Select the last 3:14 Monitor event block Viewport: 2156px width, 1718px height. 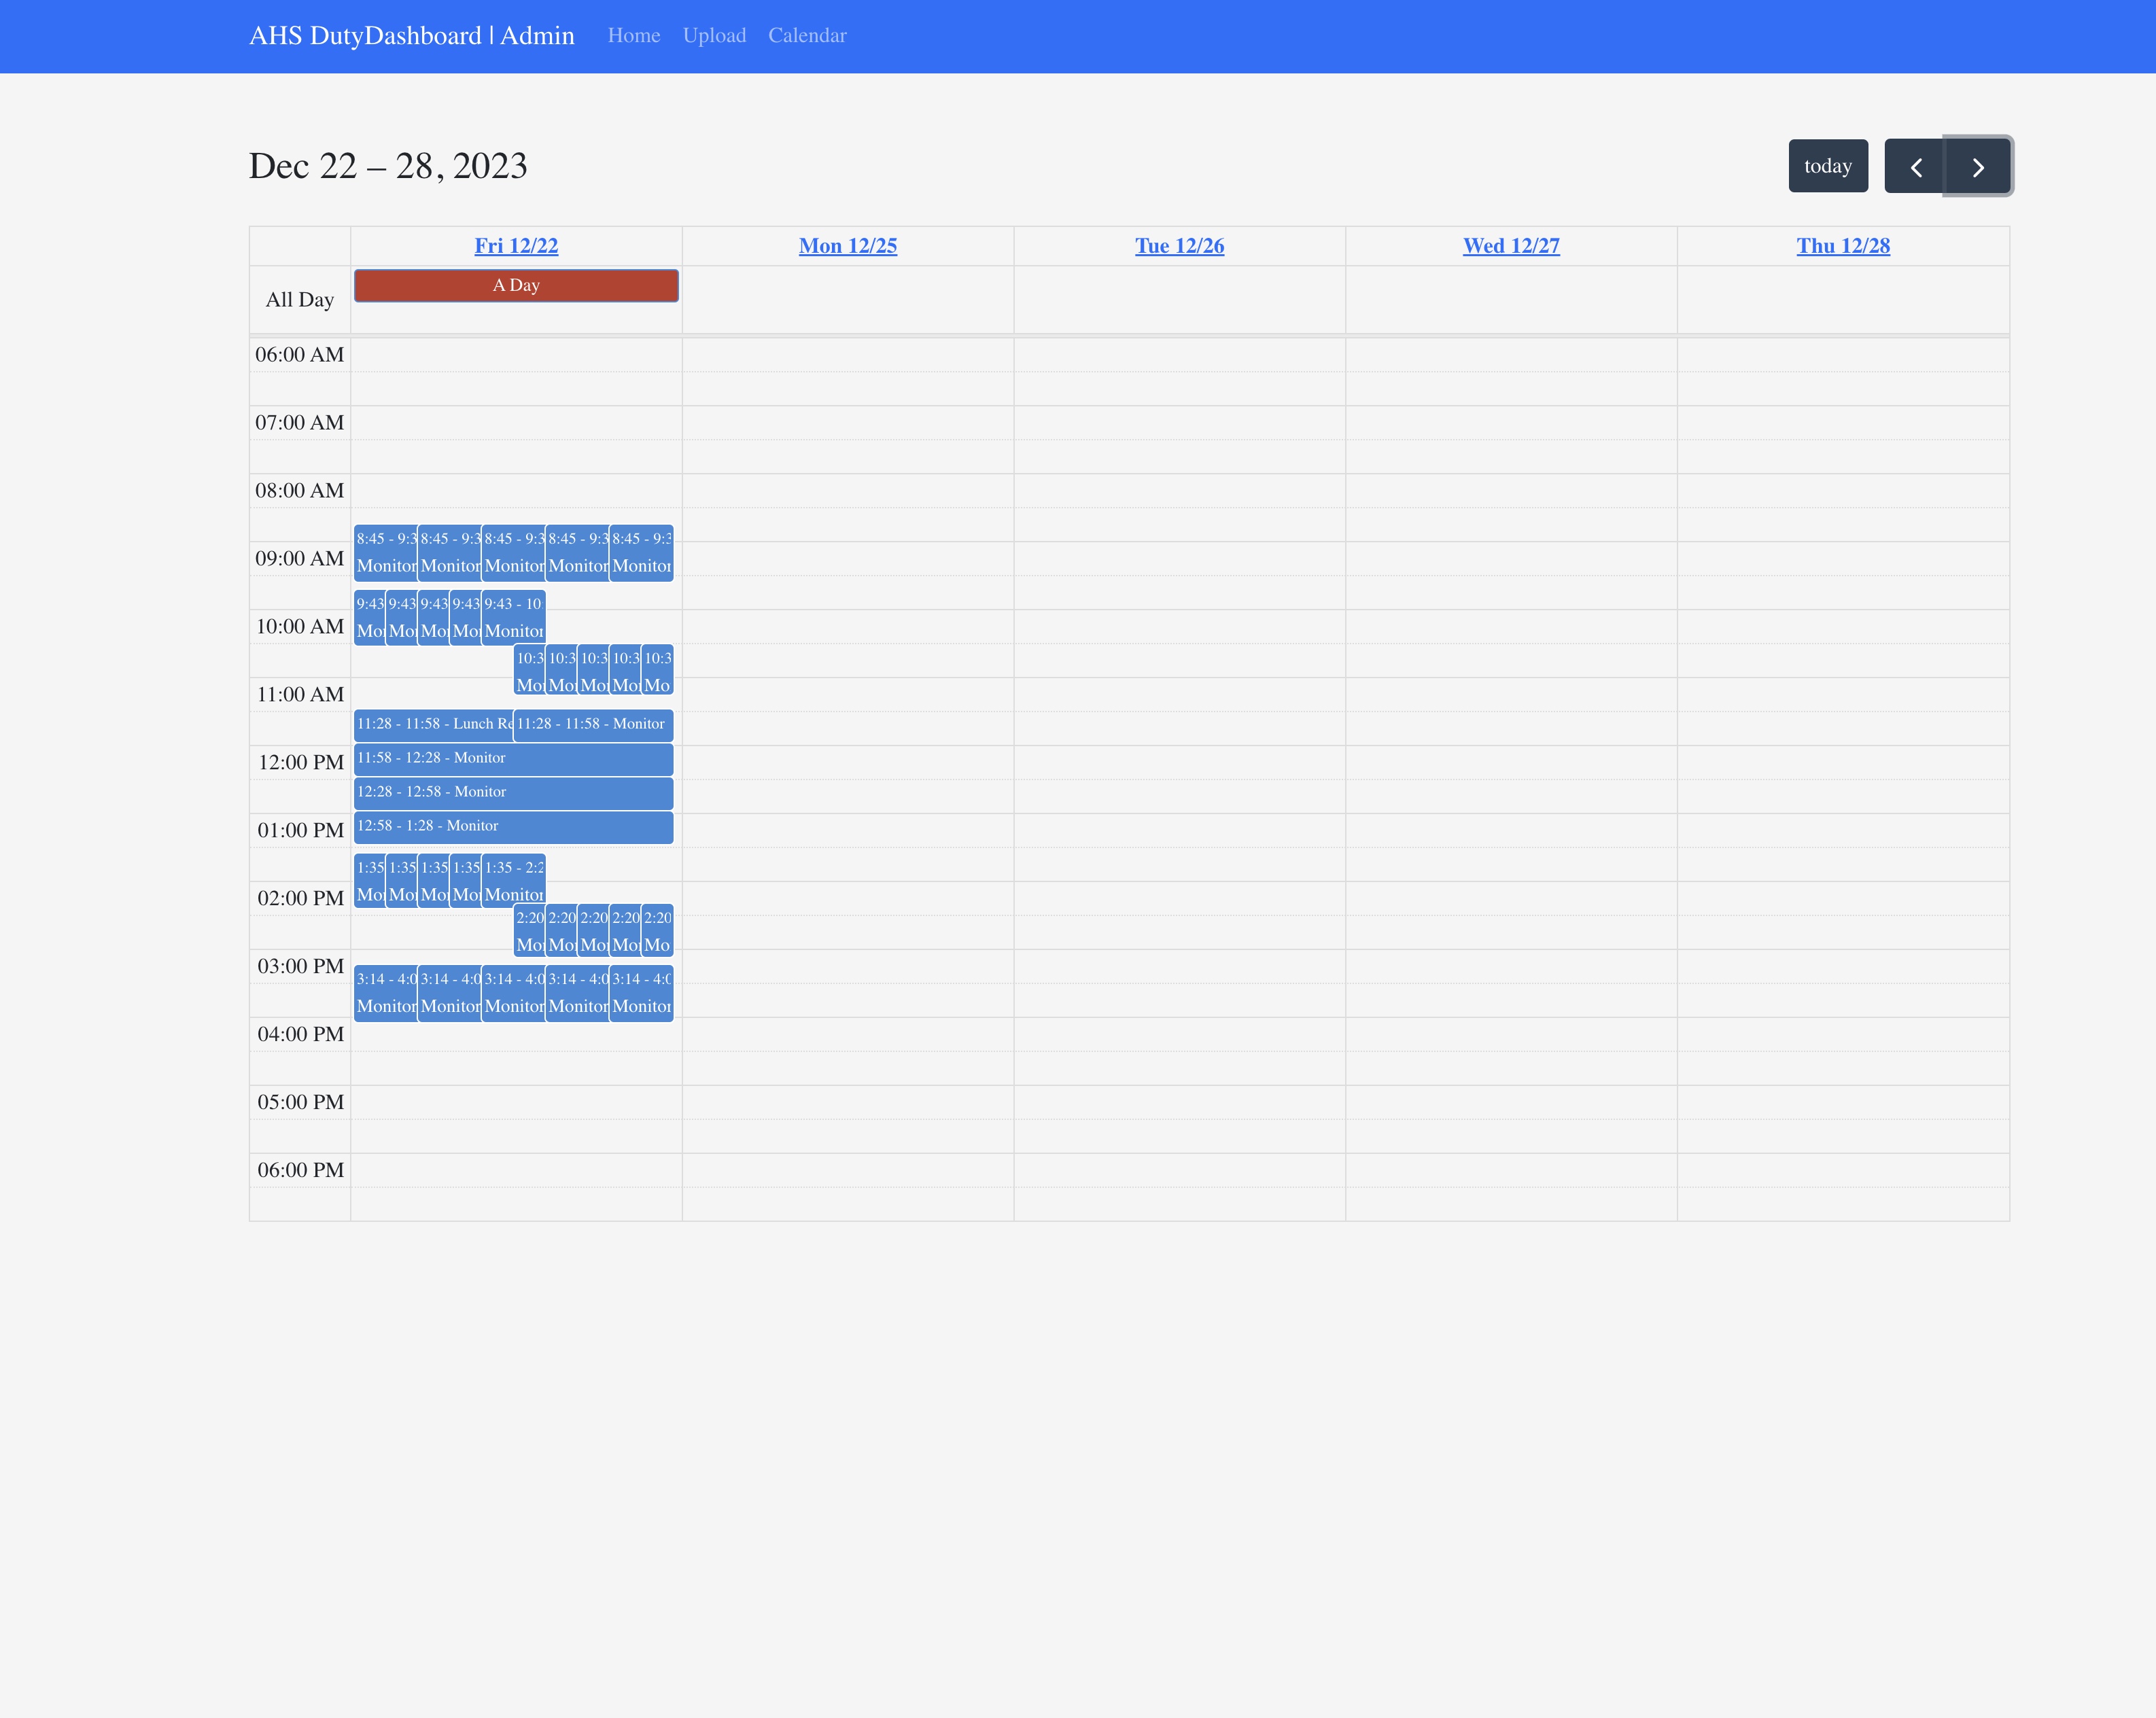(x=641, y=993)
